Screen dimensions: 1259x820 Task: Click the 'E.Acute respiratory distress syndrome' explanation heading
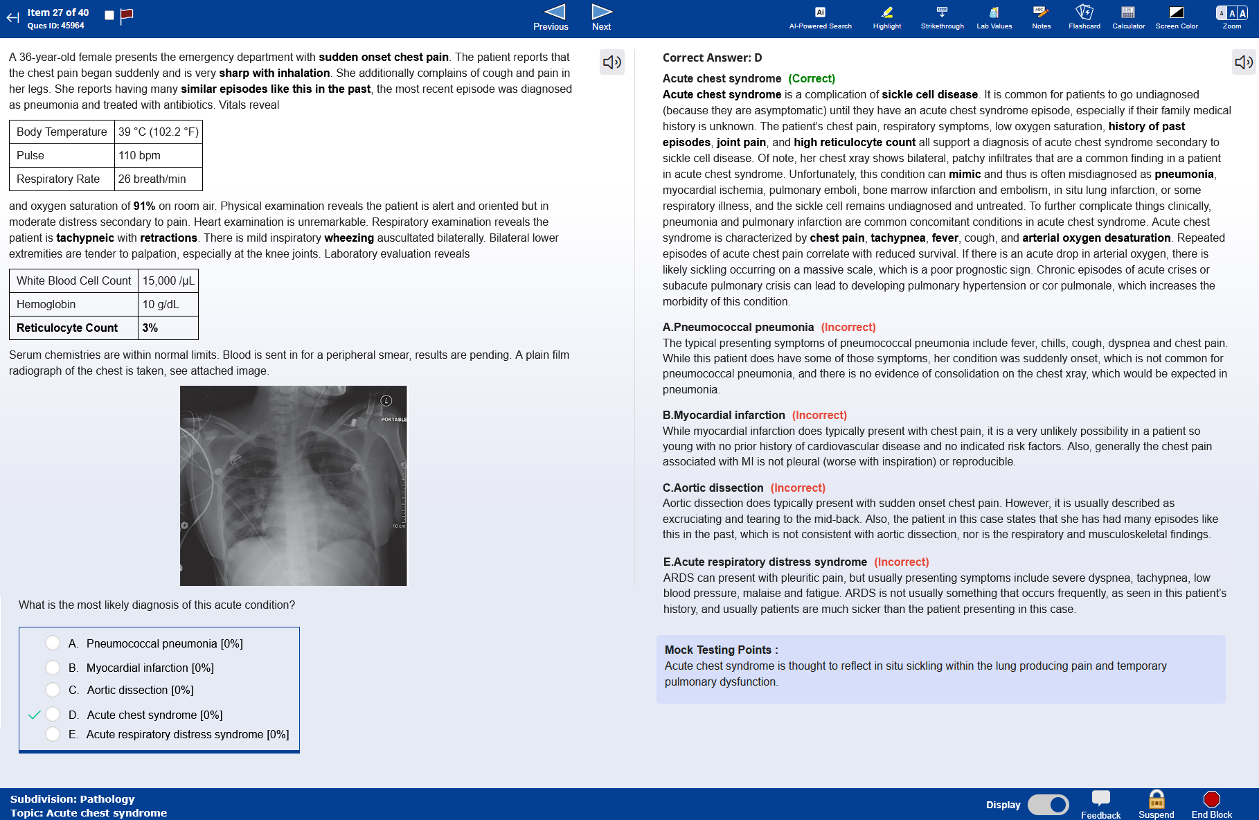tap(765, 562)
